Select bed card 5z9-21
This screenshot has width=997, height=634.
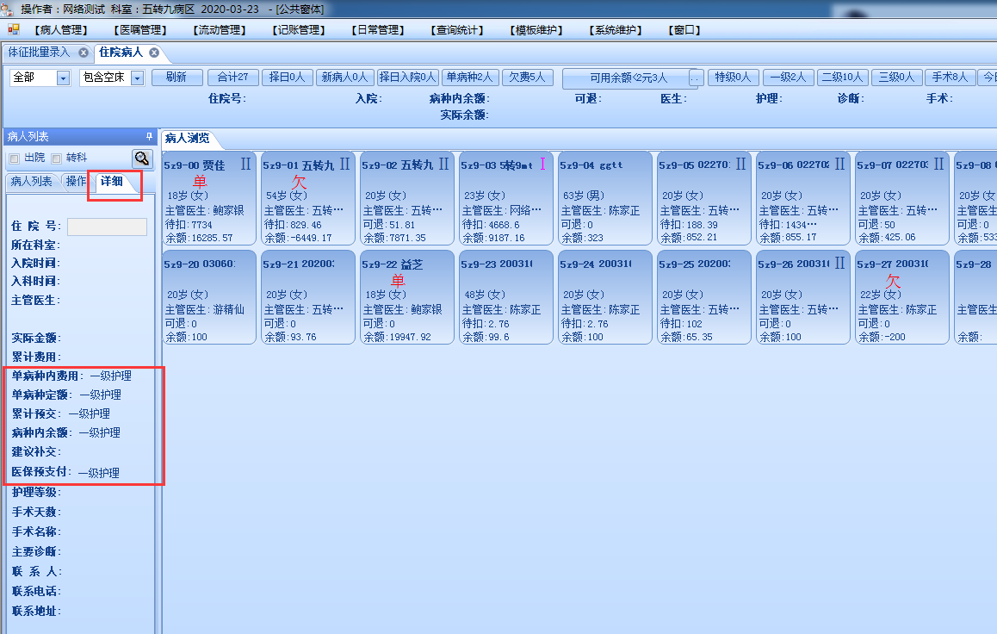click(x=307, y=297)
